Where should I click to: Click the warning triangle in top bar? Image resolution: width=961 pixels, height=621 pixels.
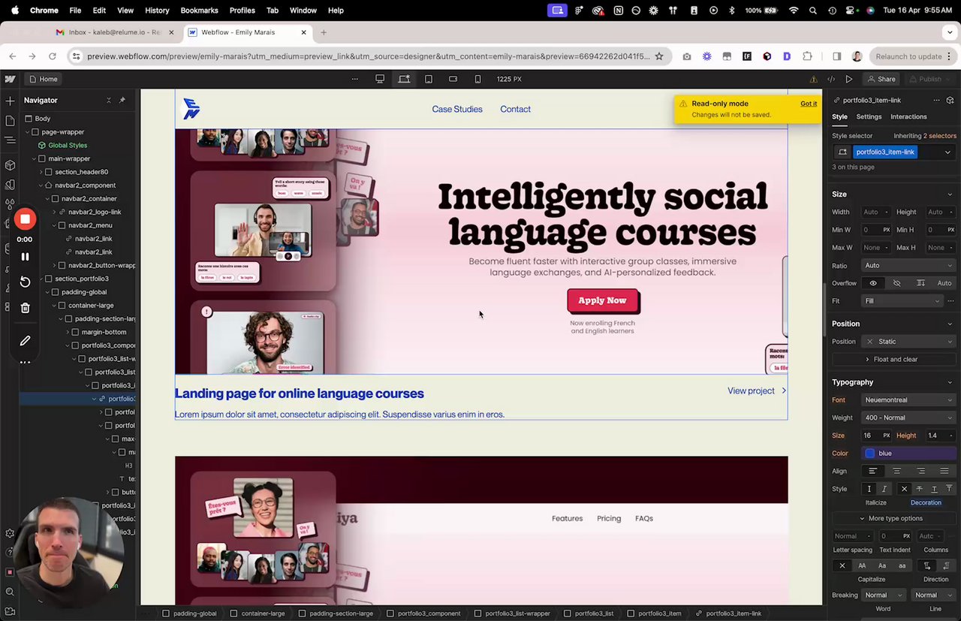tap(813, 79)
